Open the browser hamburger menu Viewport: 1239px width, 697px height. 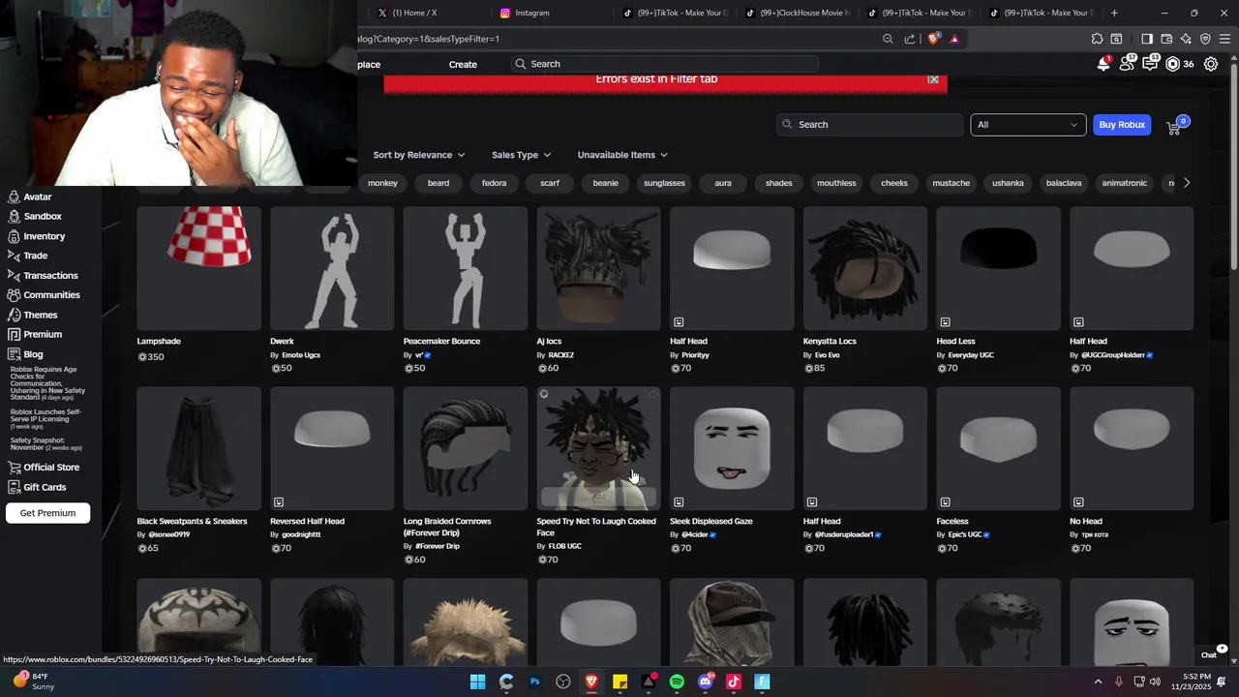[x=1225, y=39]
